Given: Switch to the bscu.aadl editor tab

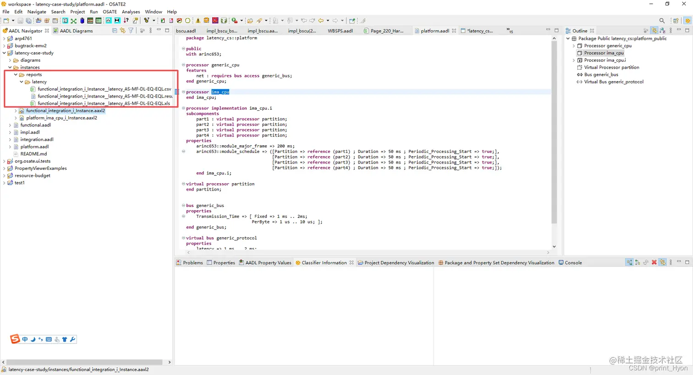Looking at the screenshot, I should pos(186,31).
